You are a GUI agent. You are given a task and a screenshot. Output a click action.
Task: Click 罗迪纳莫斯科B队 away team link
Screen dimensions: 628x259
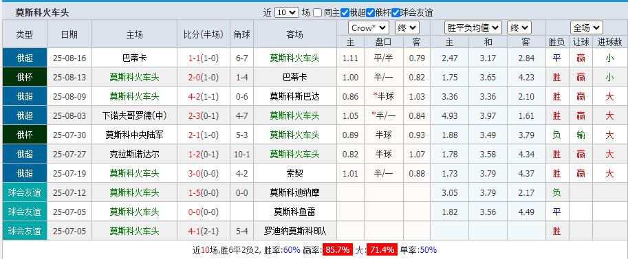click(x=294, y=231)
